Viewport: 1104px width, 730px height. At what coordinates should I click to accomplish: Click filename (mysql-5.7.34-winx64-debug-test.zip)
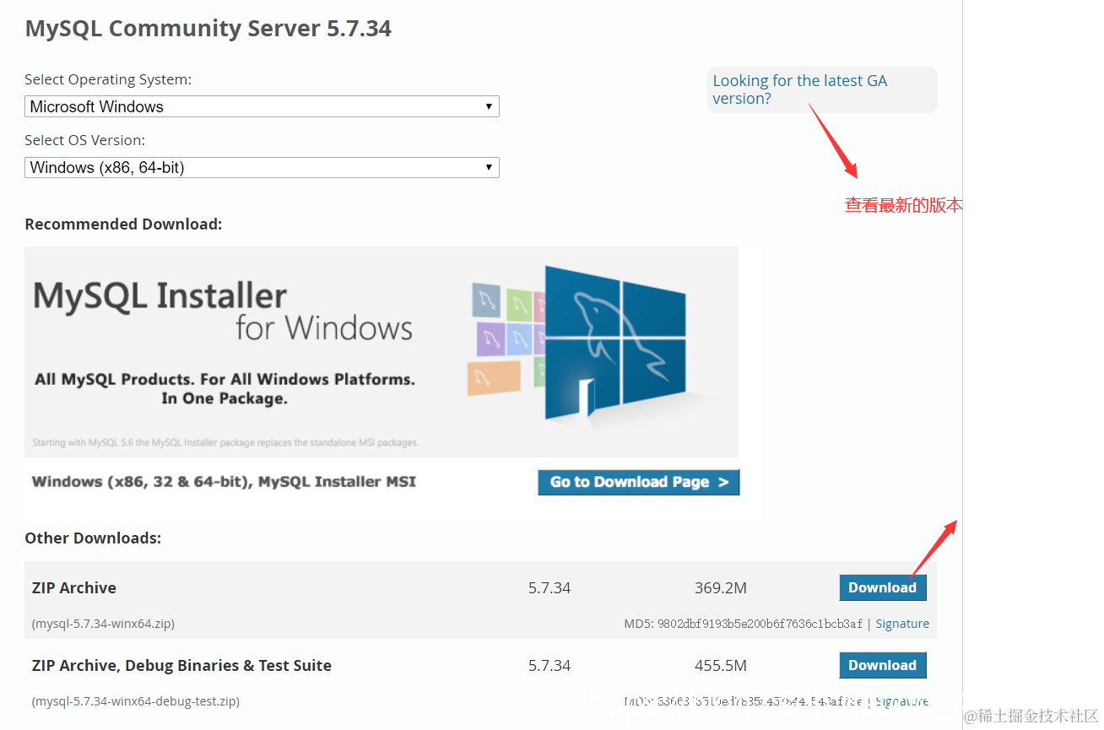(136, 701)
